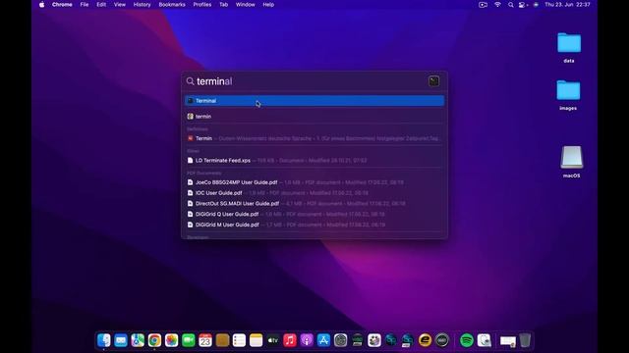Screen dimensions: 629x353
Task: Open the Help menu
Action: [x=268, y=5]
